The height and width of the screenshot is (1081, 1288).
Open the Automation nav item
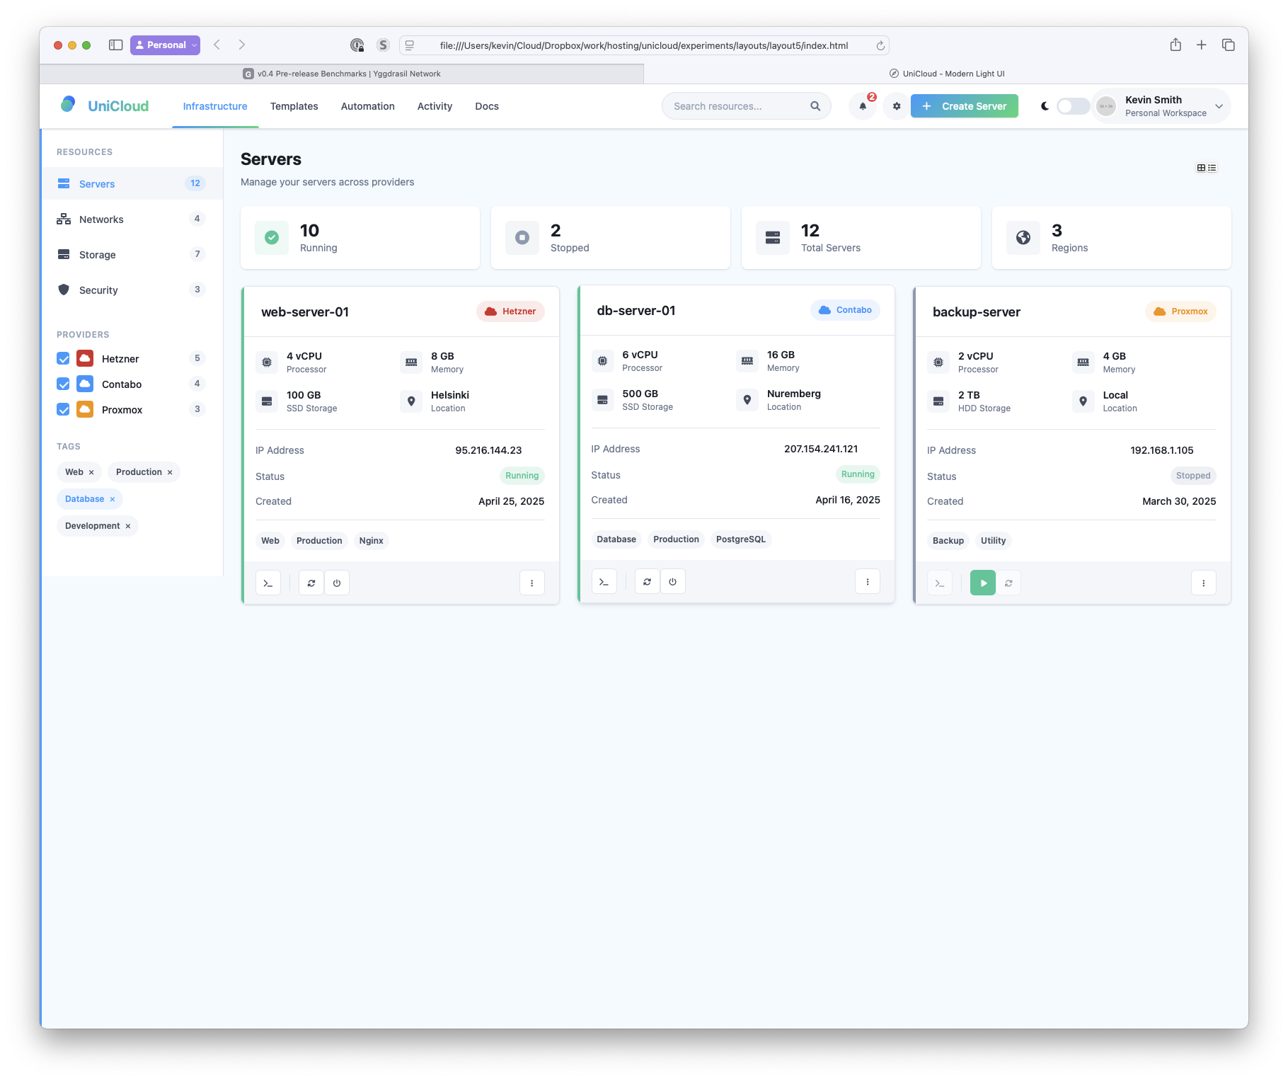click(367, 106)
